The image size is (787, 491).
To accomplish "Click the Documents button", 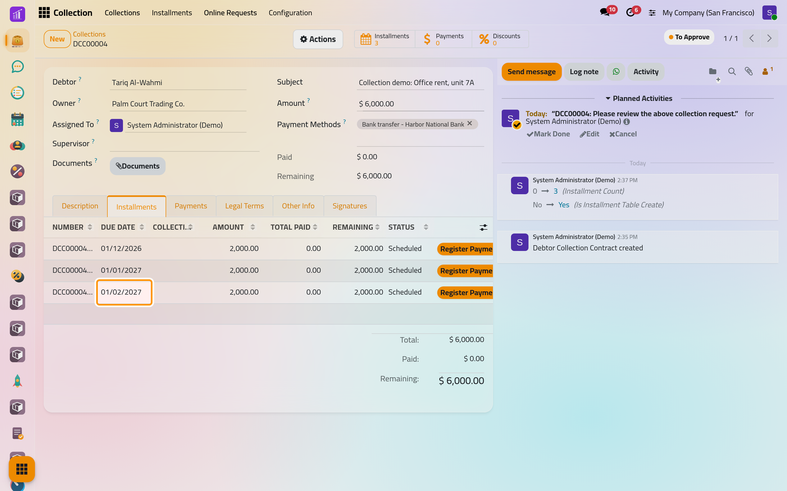I will click(x=138, y=166).
